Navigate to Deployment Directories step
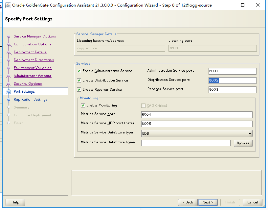268x210 pixels. click(x=34, y=60)
